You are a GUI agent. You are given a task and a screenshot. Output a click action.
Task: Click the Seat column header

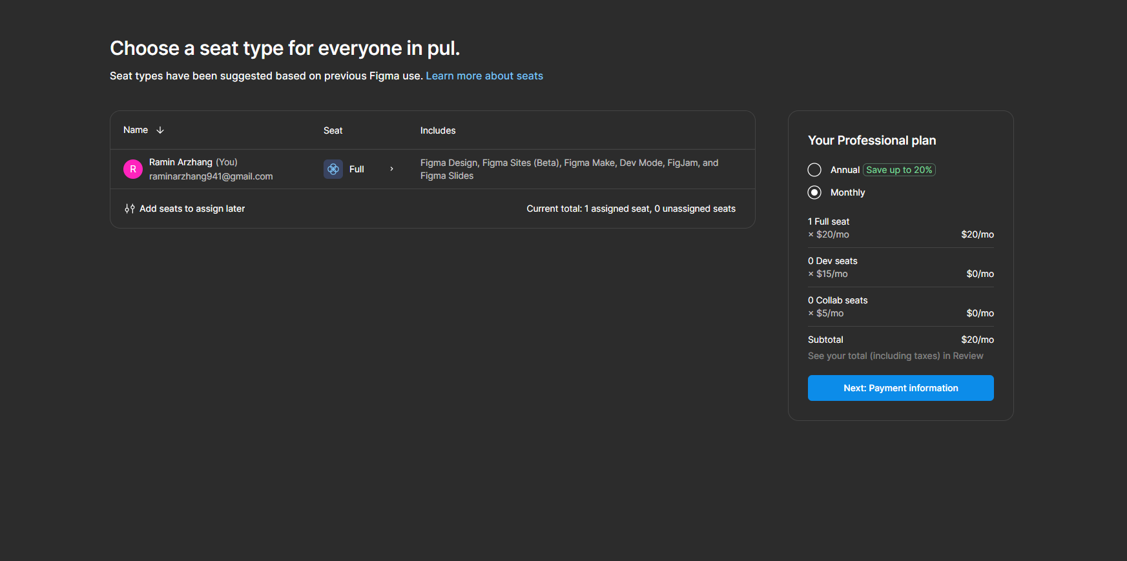(x=333, y=130)
